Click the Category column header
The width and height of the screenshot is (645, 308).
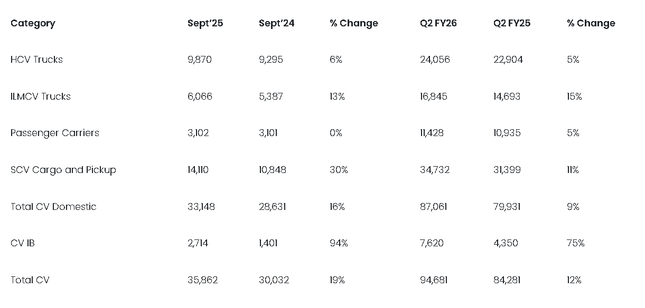[33, 23]
